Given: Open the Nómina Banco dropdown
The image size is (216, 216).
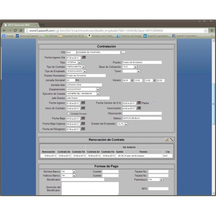Looking at the screenshot, I should [x=74, y=172].
